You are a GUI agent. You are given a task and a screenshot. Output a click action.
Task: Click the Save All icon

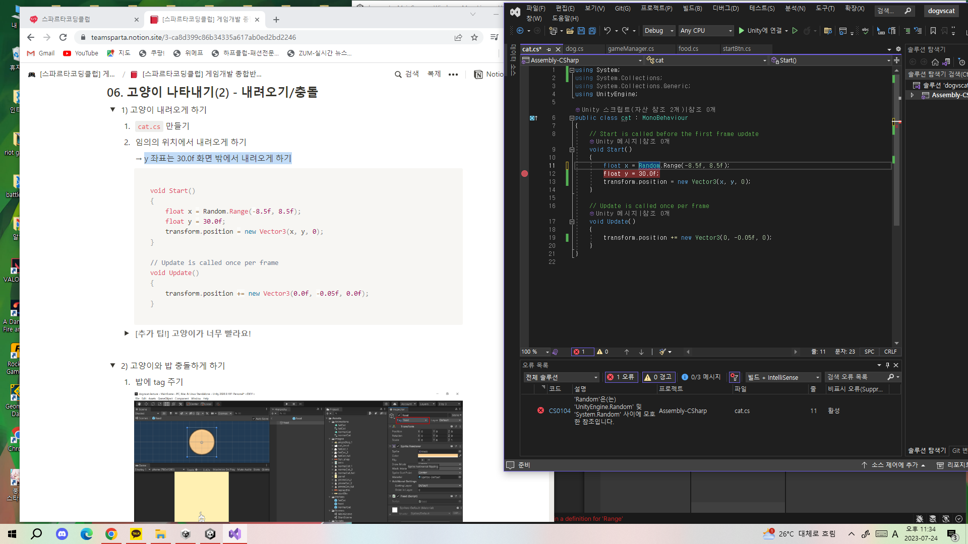click(592, 31)
